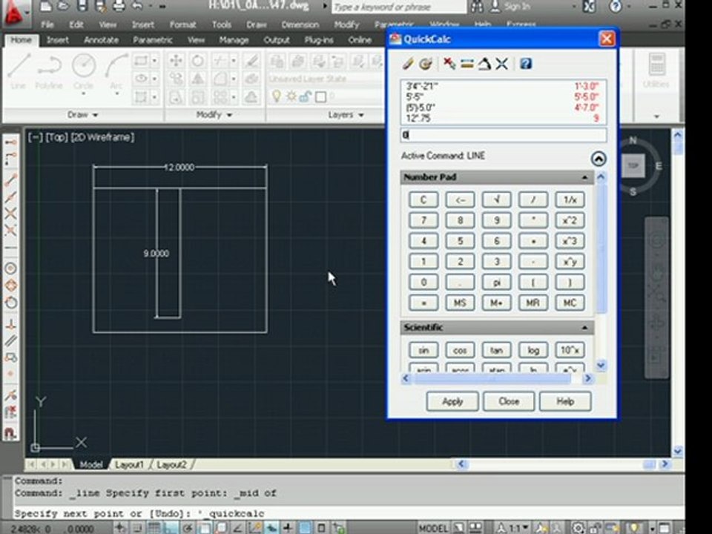Switch to the Manage ribbon tab
Viewport: 712px width, 534px height.
234,40
